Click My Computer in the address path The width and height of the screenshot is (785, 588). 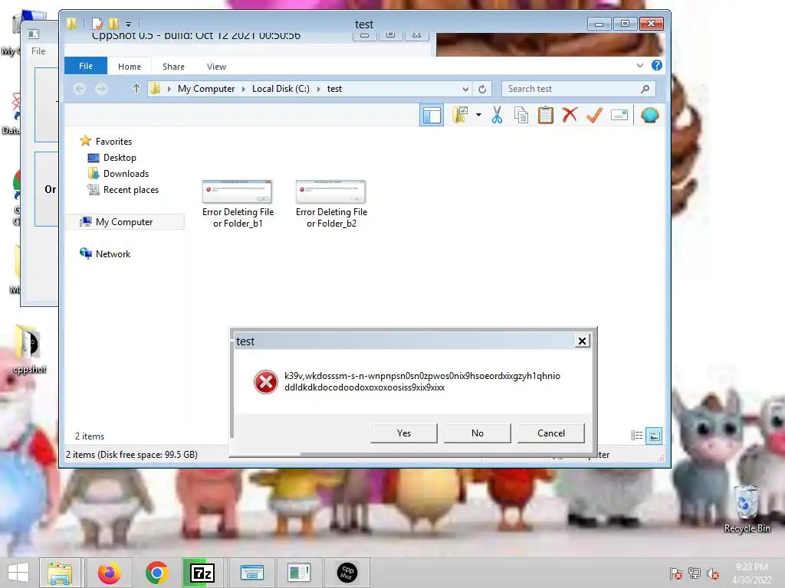(205, 89)
